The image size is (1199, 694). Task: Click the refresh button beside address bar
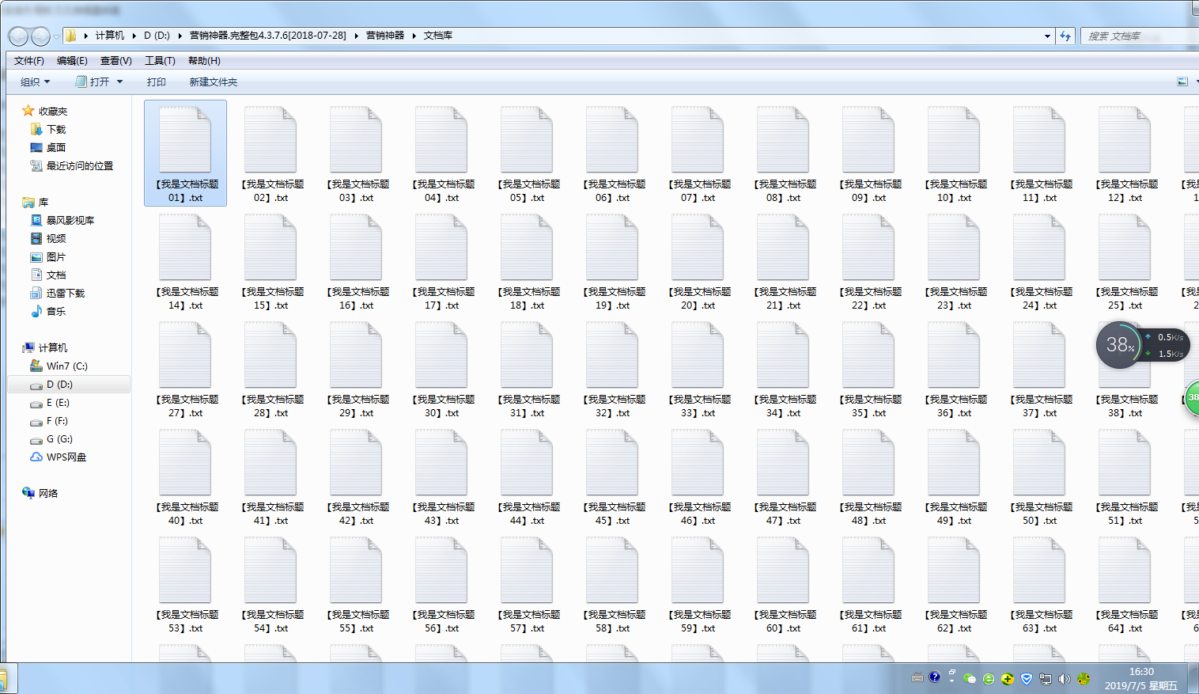[1065, 36]
